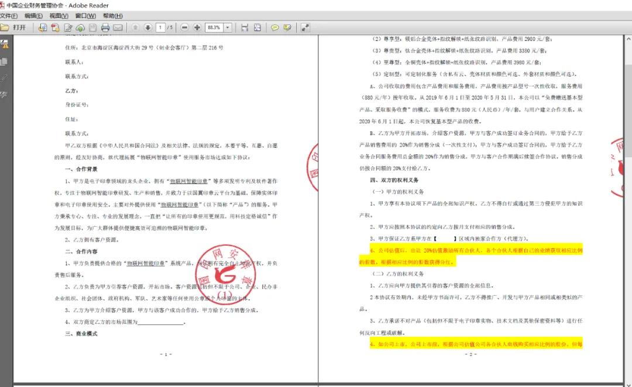Add a sticky note comment icon
The height and width of the screenshot is (387, 632).
point(275,27)
